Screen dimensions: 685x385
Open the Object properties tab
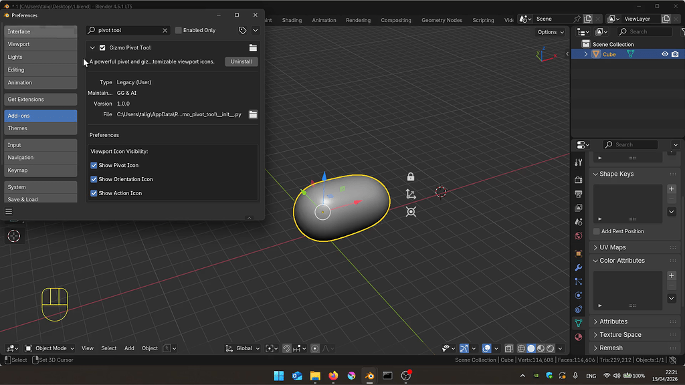click(x=579, y=253)
